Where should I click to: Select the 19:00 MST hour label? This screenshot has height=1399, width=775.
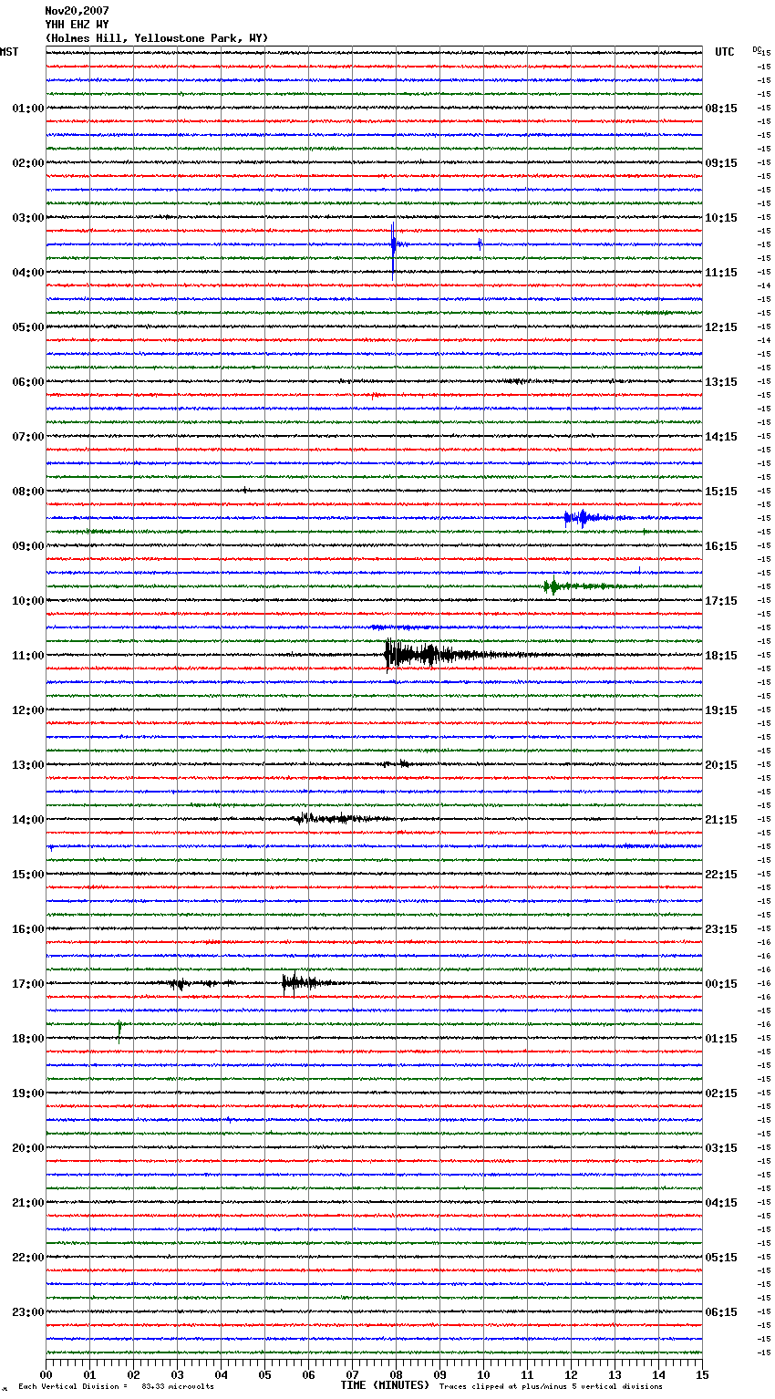tap(27, 1093)
